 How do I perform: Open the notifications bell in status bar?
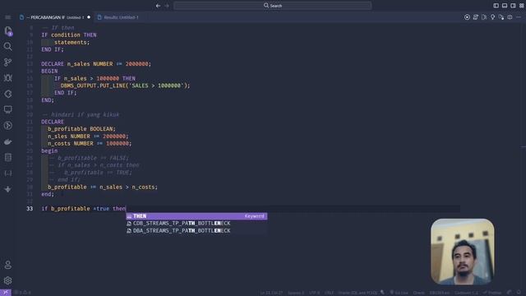(519, 293)
